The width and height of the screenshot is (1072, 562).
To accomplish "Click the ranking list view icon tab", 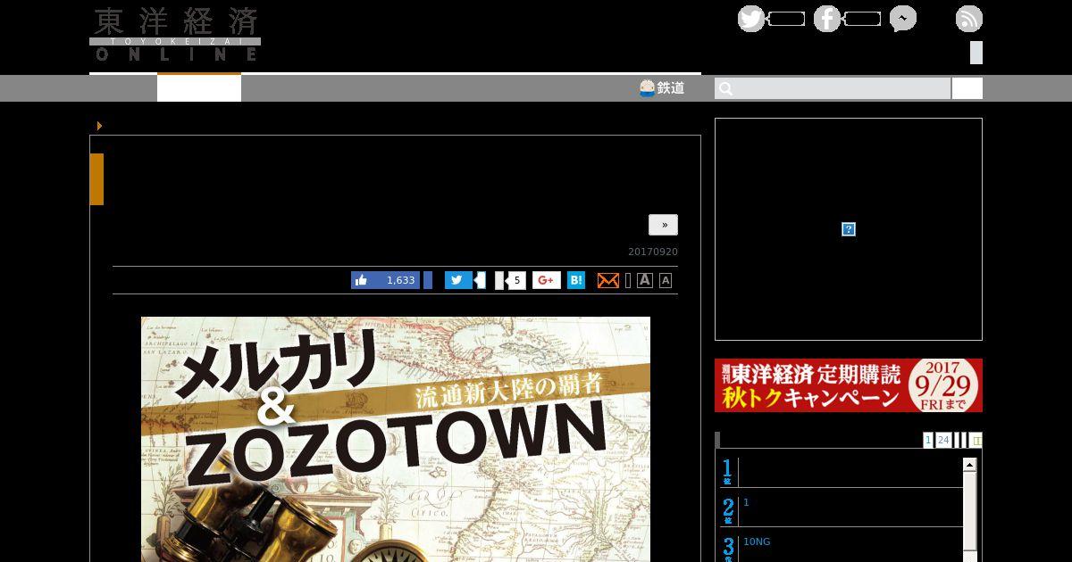I will coord(976,440).
